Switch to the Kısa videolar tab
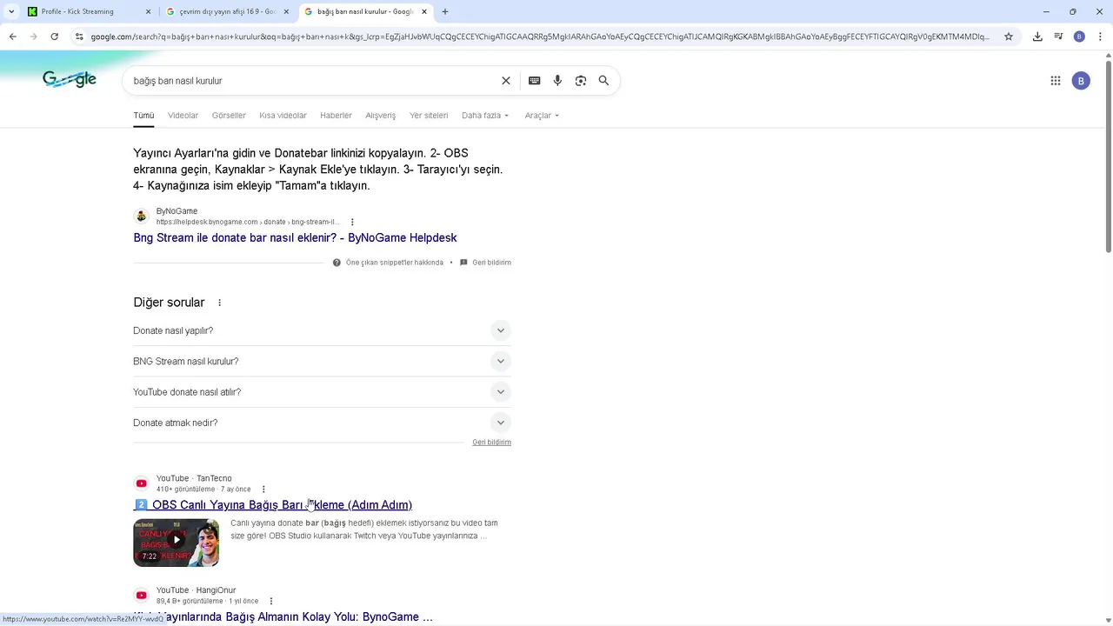 pyautogui.click(x=283, y=116)
